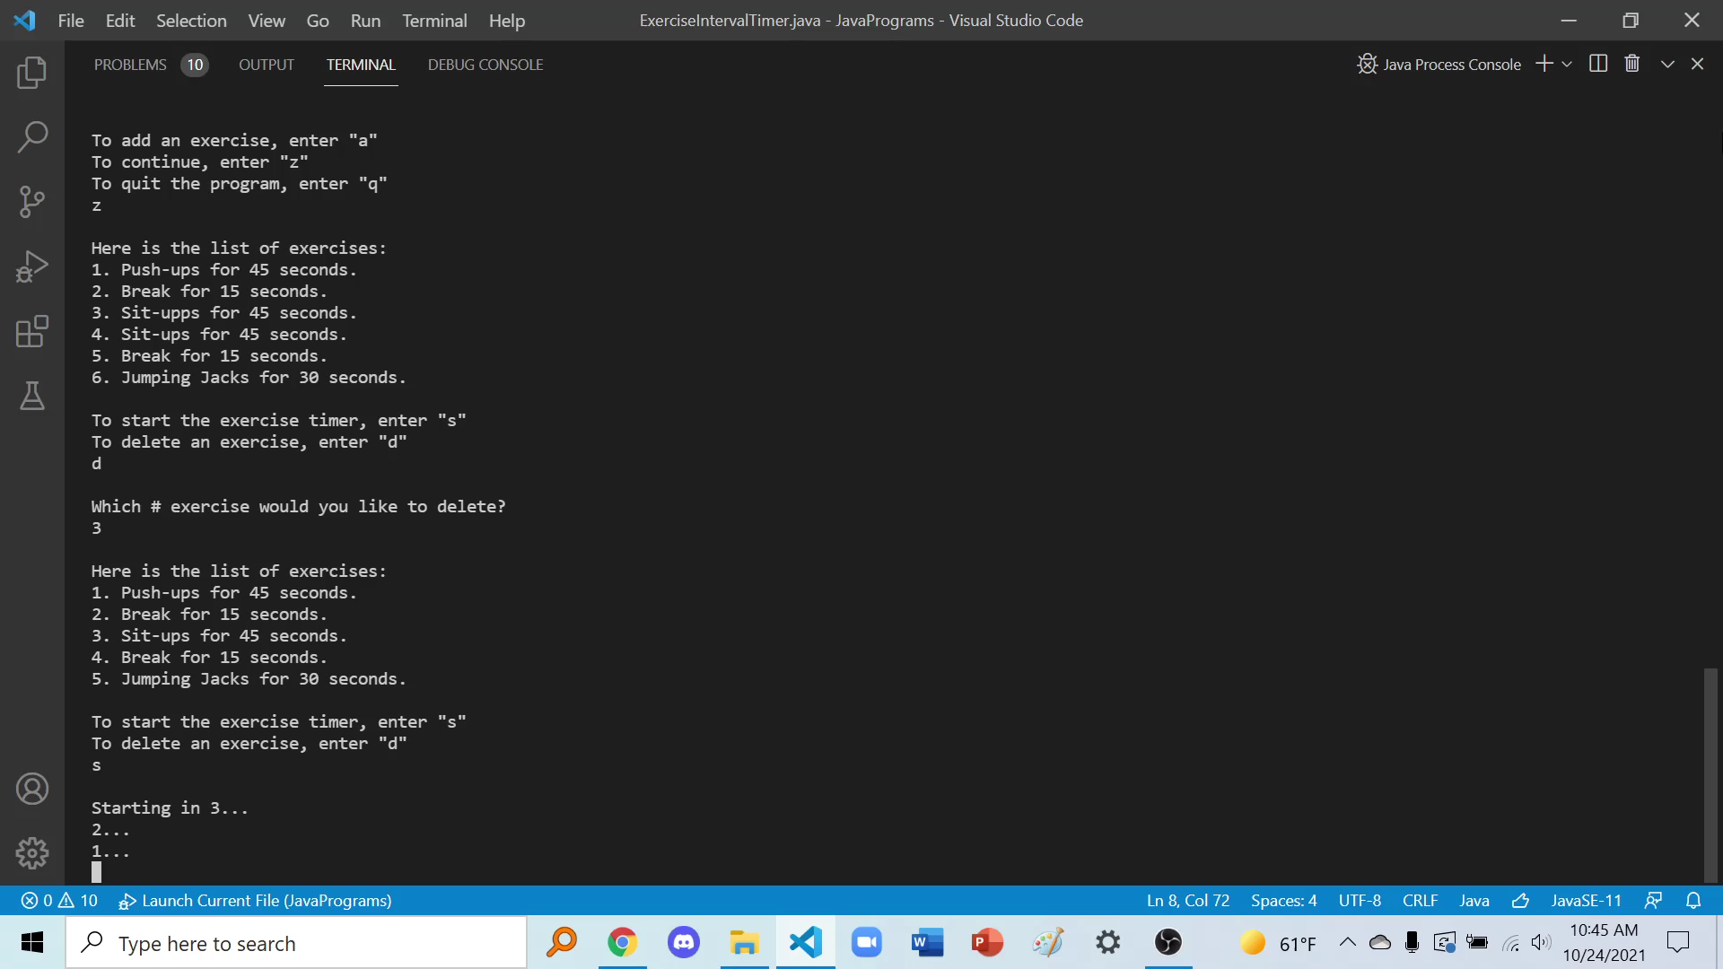Open the Extensions view icon
The image size is (1723, 969).
pos(32,331)
